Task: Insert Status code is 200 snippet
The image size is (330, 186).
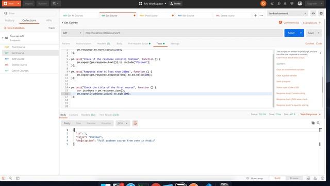Action: pos(288,87)
